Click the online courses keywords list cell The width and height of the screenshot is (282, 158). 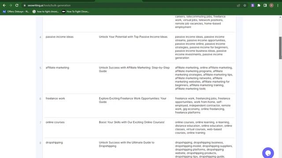click(x=204, y=127)
